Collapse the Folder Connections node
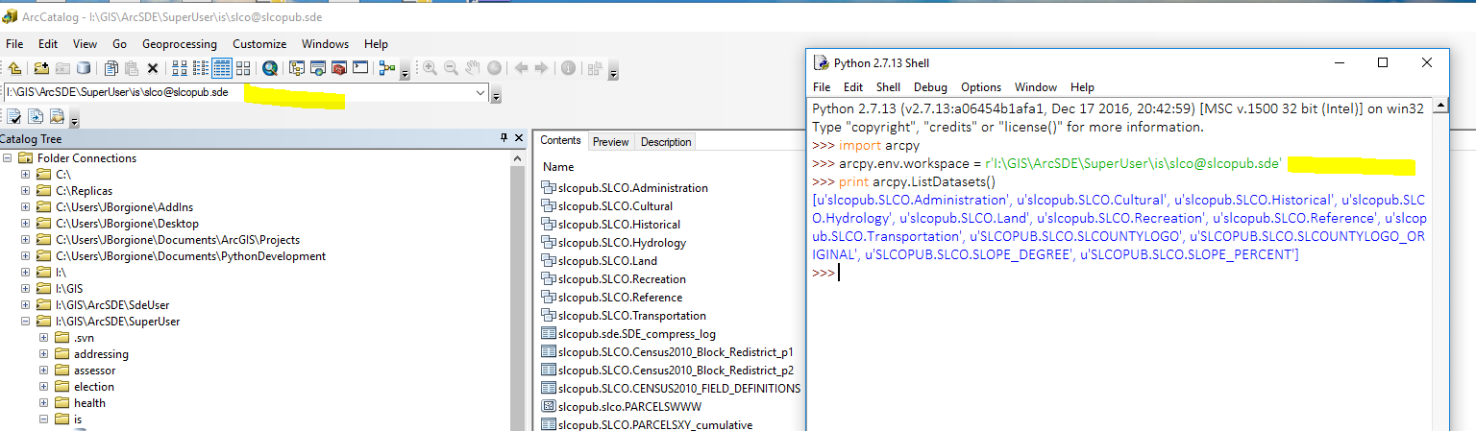 point(9,158)
